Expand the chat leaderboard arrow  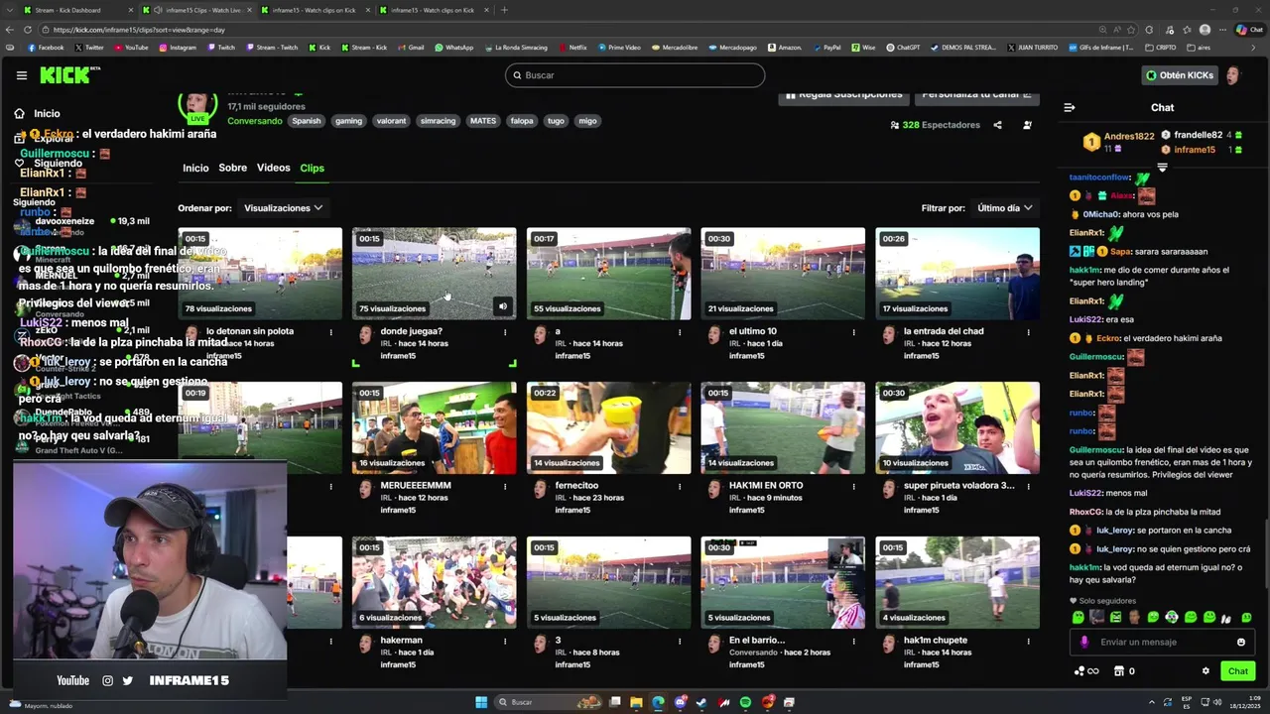point(1162,168)
